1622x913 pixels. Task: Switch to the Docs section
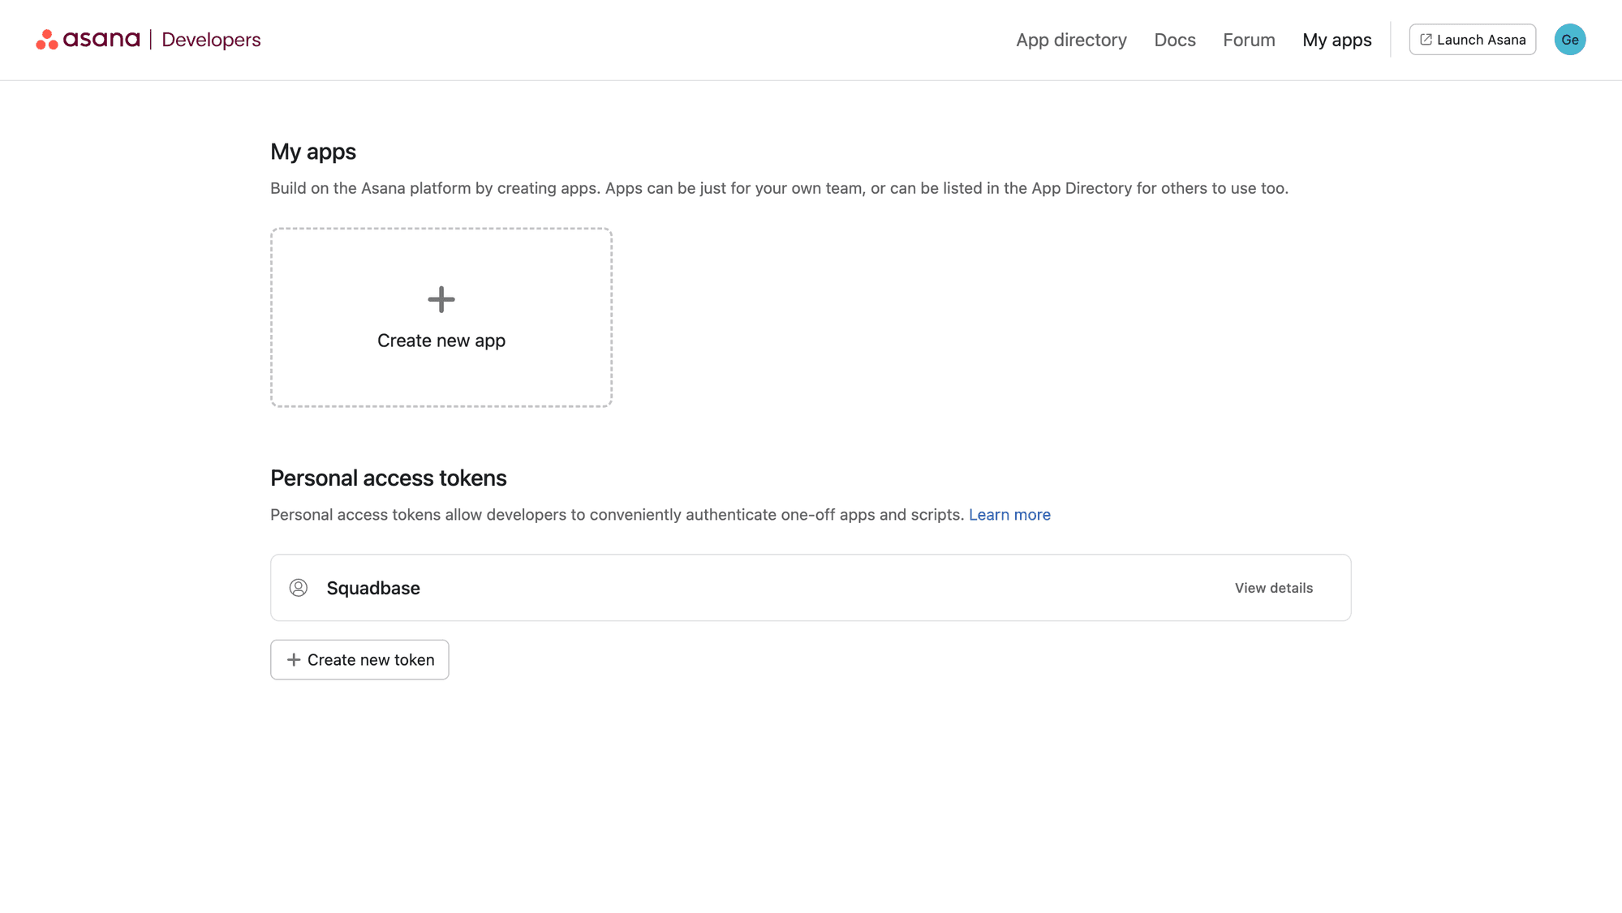coord(1174,39)
